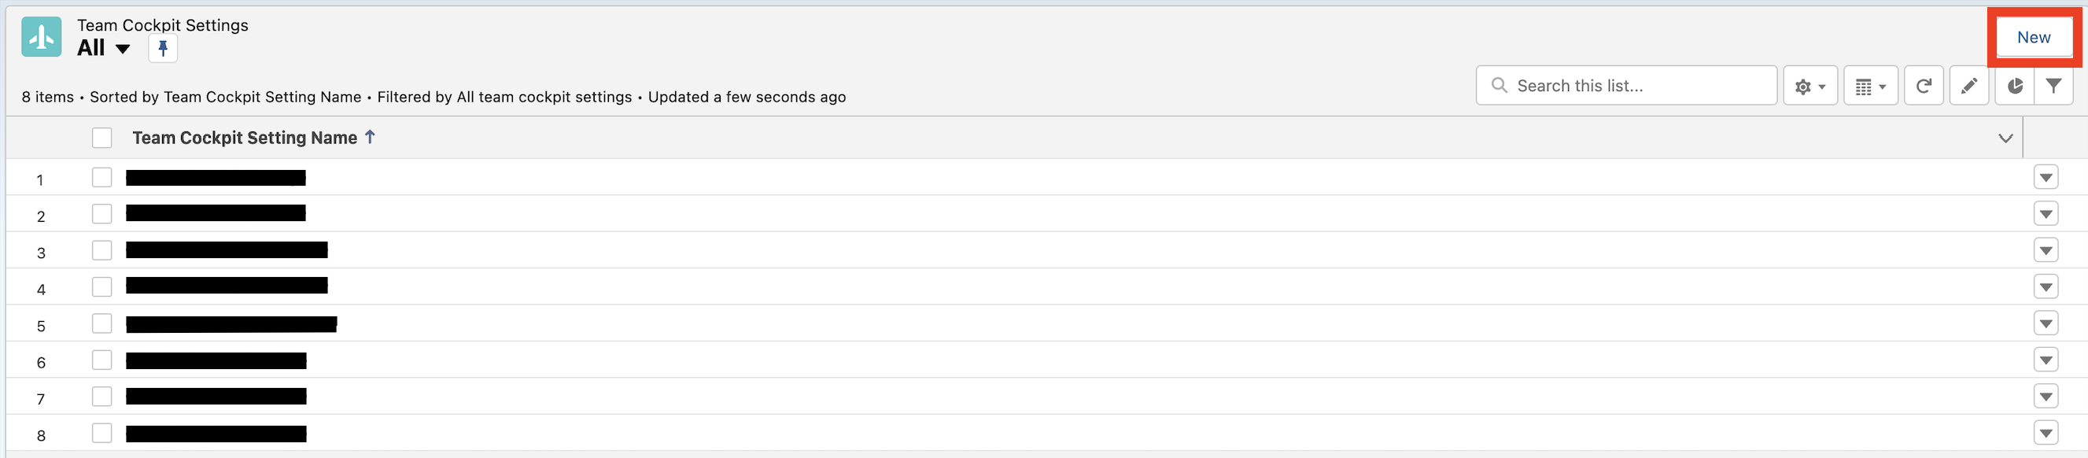Image resolution: width=2088 pixels, height=458 pixels.
Task: Select the checkbox for row 1
Action: (x=102, y=178)
